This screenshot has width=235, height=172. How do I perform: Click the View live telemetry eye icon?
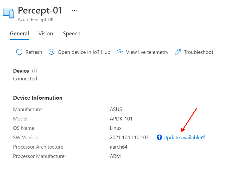tap(120, 52)
